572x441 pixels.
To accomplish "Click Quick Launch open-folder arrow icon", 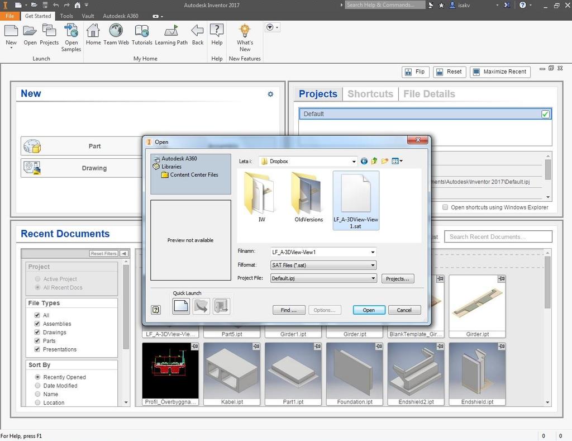I will (201, 306).
